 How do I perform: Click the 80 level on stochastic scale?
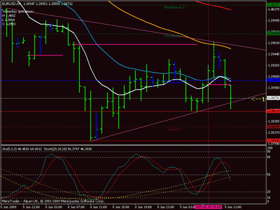pyautogui.click(x=268, y=157)
